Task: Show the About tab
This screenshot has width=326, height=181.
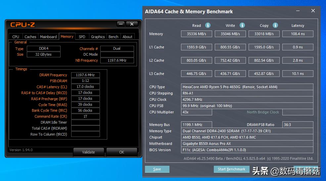Action: [127, 37]
